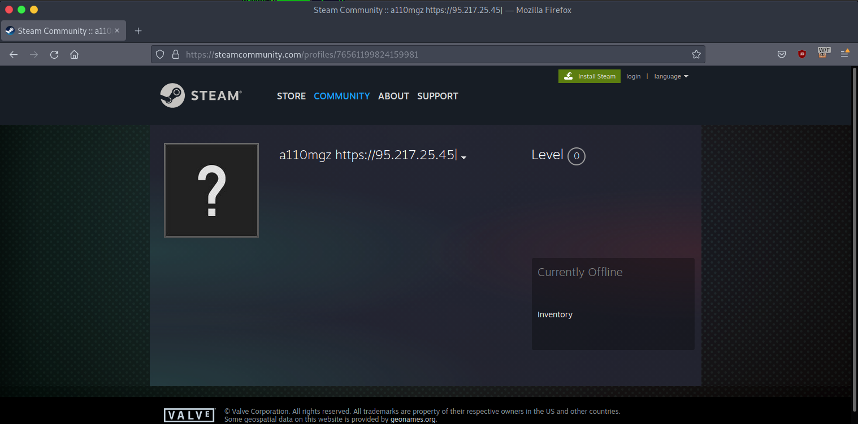Open the ABOUT page

[x=393, y=96]
